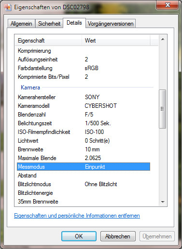Open the Sicherheit tab
The width and height of the screenshot is (182, 249).
pyautogui.click(x=49, y=24)
